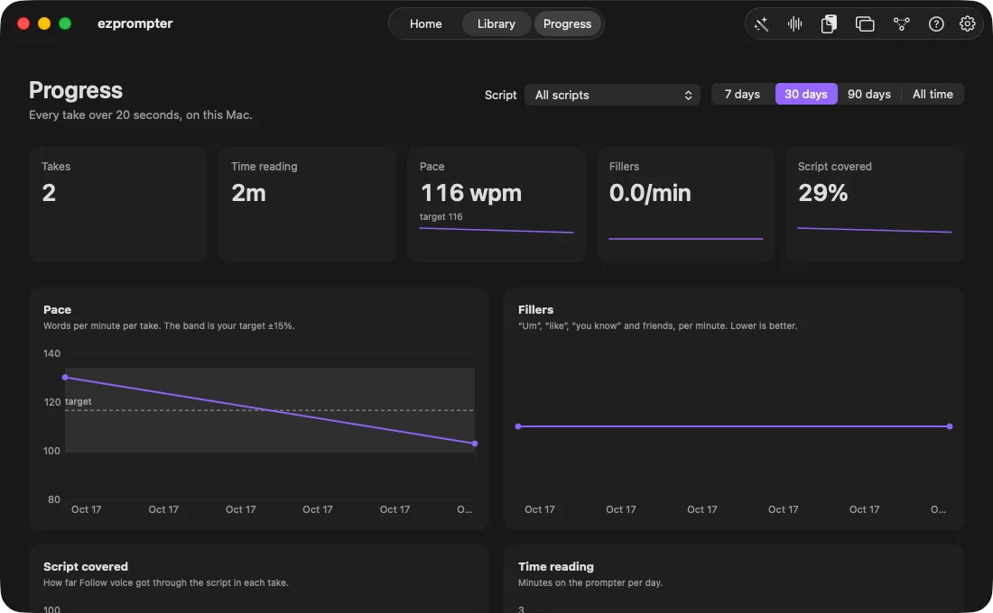Close the window with the red button

coord(23,23)
